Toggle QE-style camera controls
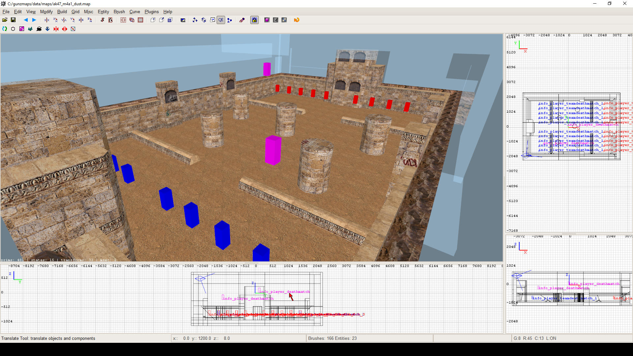This screenshot has width=633, height=356. [221, 20]
